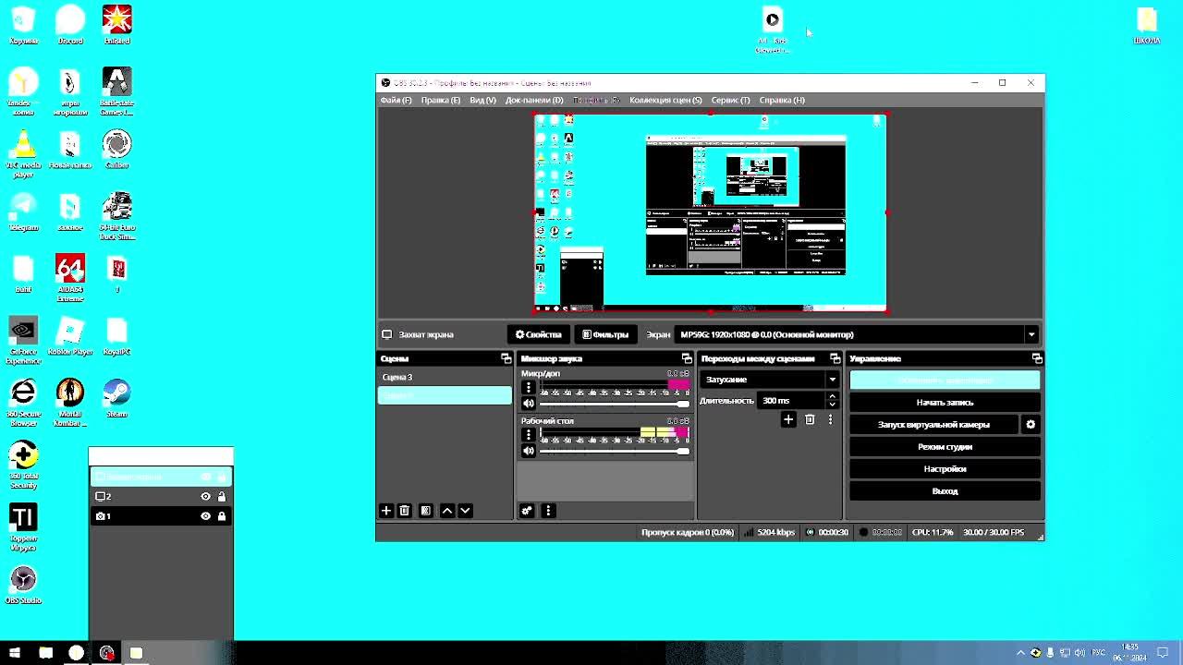Click Начать запись button
This screenshot has height=665, width=1183.
[x=945, y=403]
